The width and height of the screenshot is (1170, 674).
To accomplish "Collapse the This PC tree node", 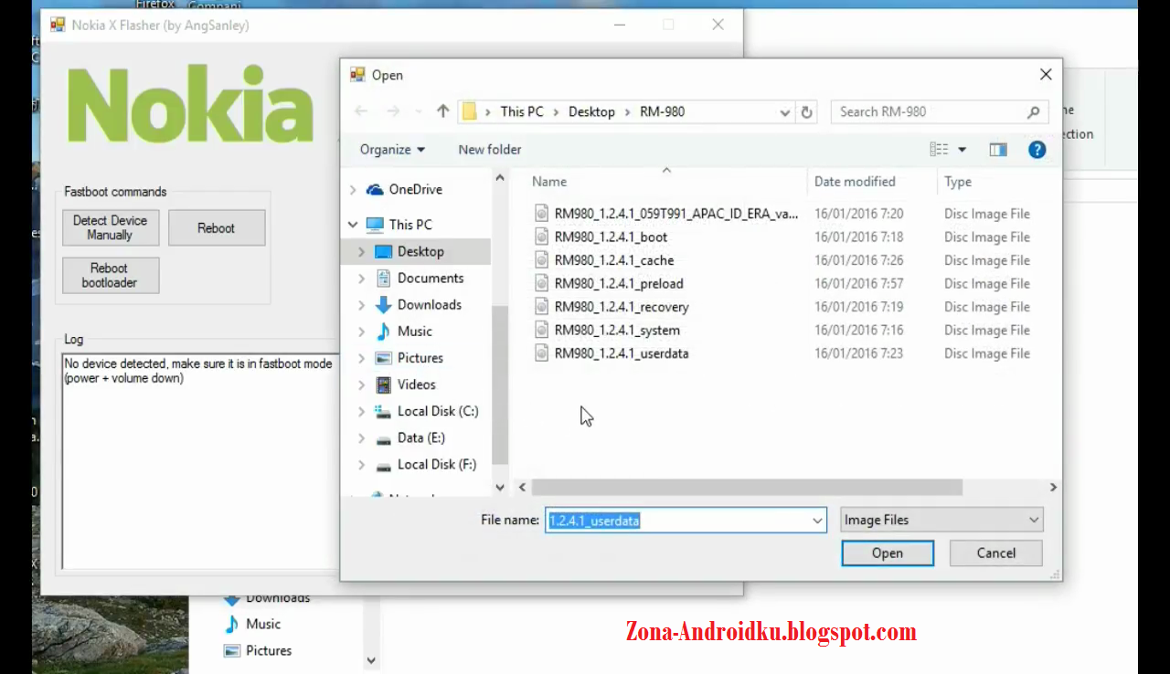I will 353,225.
